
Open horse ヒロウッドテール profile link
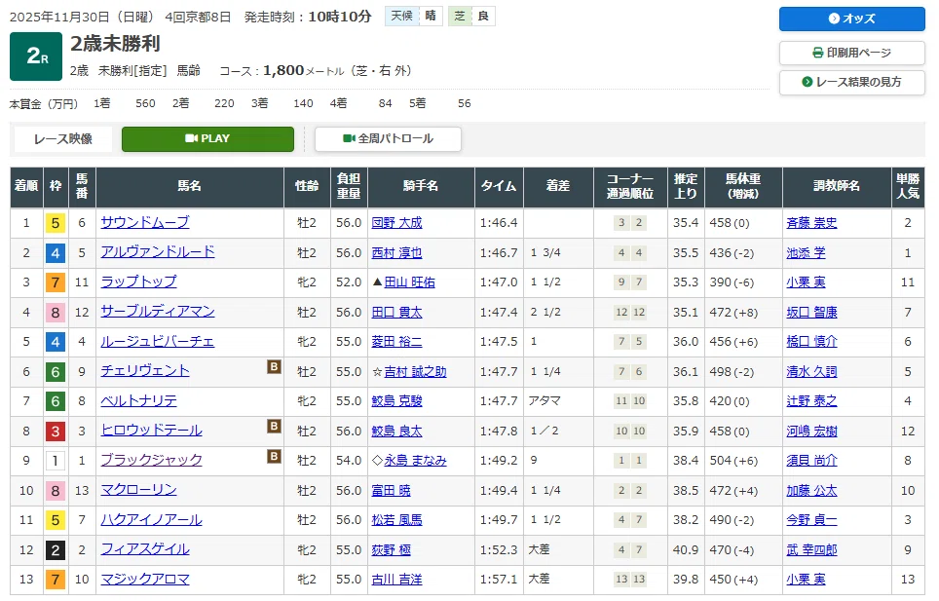point(152,430)
